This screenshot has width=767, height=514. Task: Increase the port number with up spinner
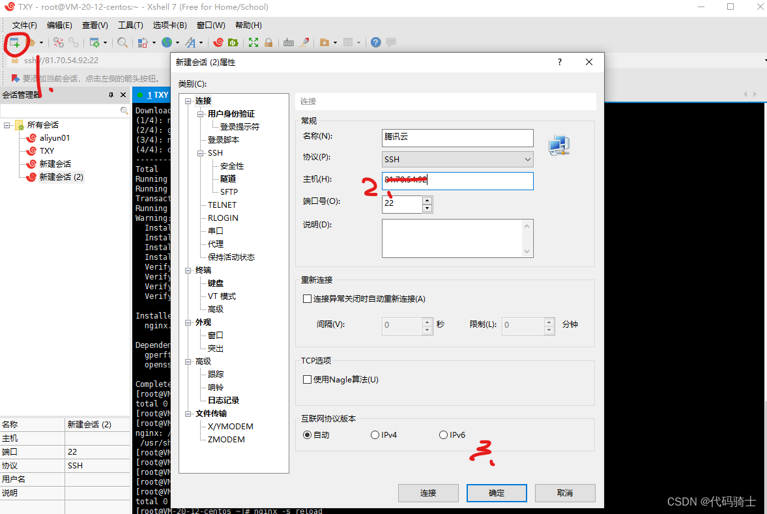tap(427, 201)
